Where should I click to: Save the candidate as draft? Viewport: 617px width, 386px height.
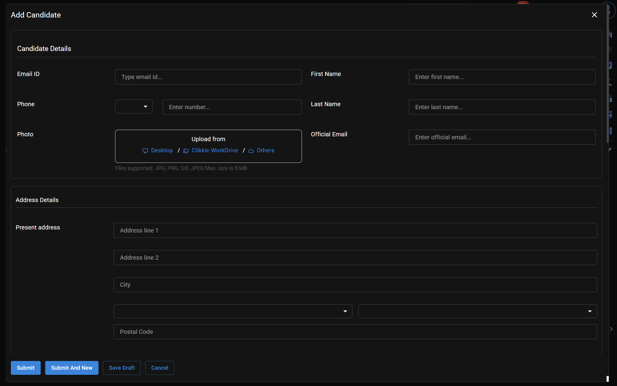[x=122, y=368]
